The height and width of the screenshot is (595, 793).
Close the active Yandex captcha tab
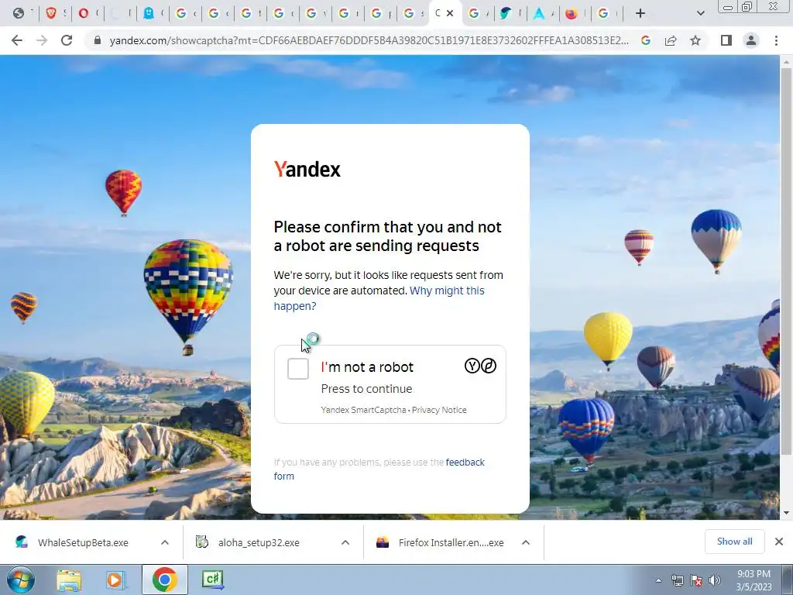(450, 14)
